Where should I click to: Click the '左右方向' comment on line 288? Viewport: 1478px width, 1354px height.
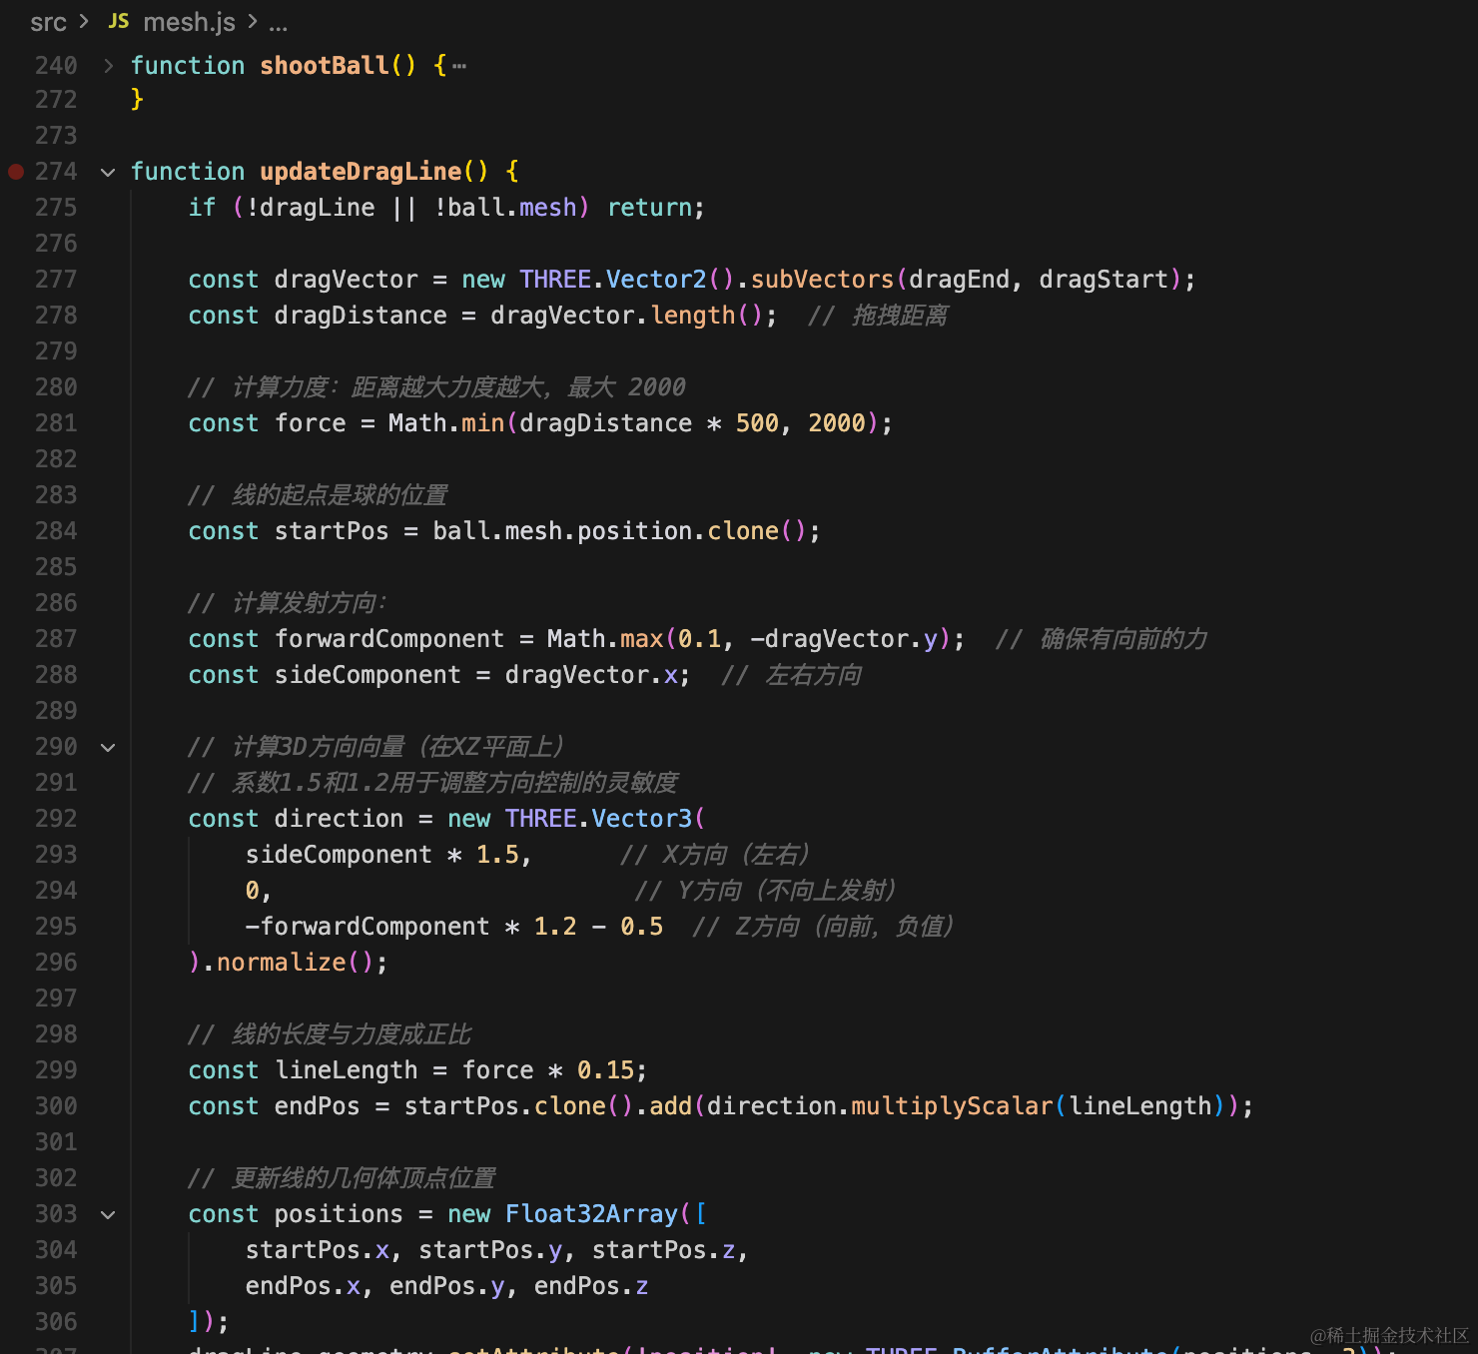pos(813,675)
